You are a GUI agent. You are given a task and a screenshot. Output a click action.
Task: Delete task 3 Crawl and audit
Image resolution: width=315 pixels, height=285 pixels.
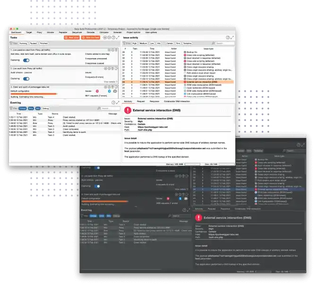click(113, 87)
